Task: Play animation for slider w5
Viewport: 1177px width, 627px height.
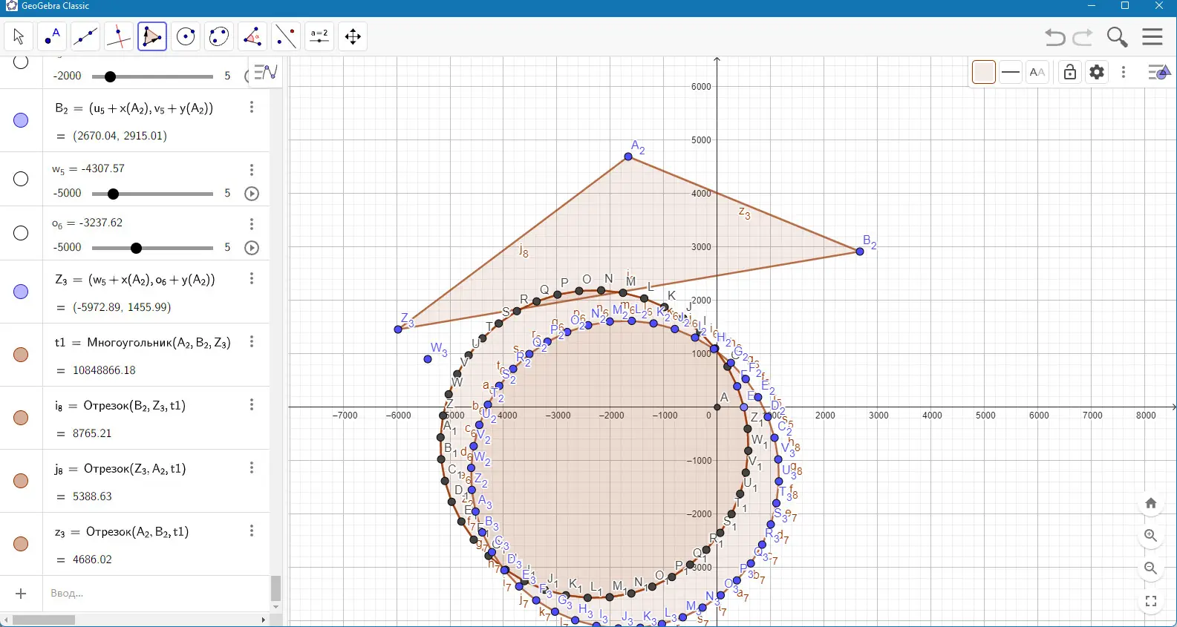Action: coord(252,194)
